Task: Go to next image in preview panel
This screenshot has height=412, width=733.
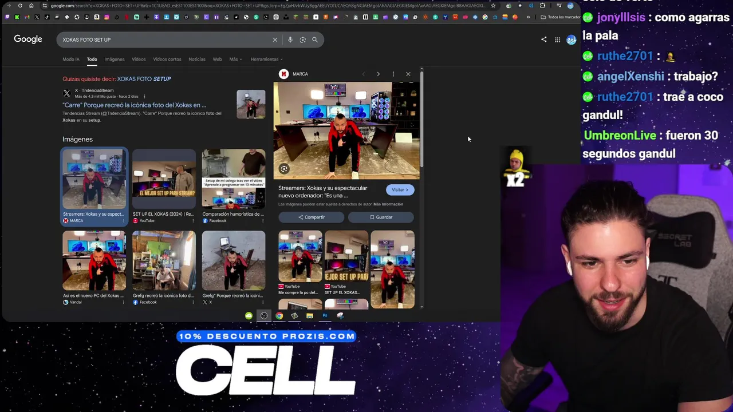Action: pyautogui.click(x=378, y=74)
